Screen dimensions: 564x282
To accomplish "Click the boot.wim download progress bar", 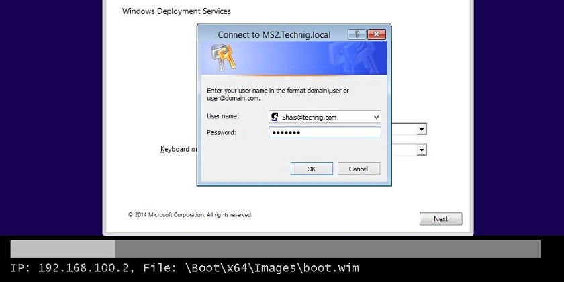I will 275,249.
